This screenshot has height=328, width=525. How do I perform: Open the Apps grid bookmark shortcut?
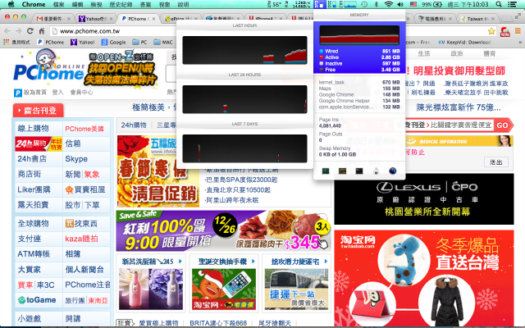pos(16,42)
